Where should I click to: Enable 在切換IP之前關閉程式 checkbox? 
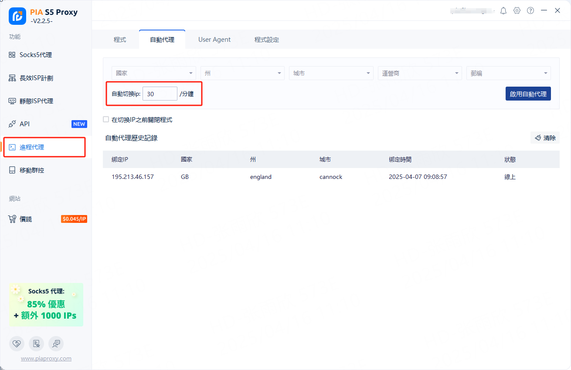click(106, 120)
